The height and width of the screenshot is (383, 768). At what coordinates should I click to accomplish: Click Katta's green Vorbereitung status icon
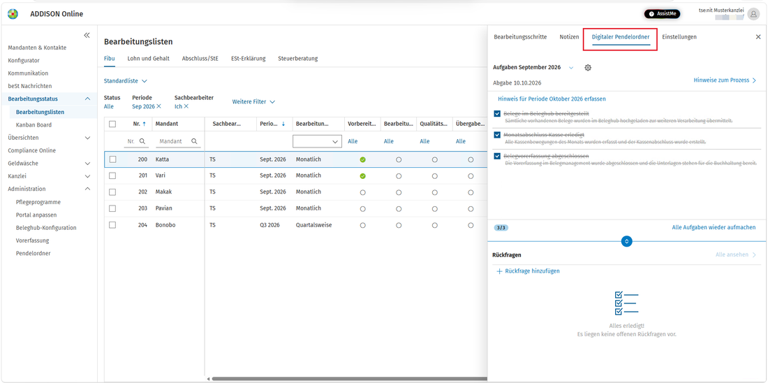[362, 160]
